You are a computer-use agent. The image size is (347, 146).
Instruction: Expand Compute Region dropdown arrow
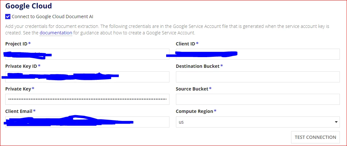(336, 122)
